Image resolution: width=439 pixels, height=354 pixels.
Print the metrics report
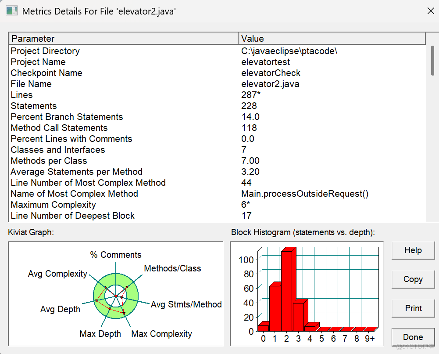coord(413,308)
